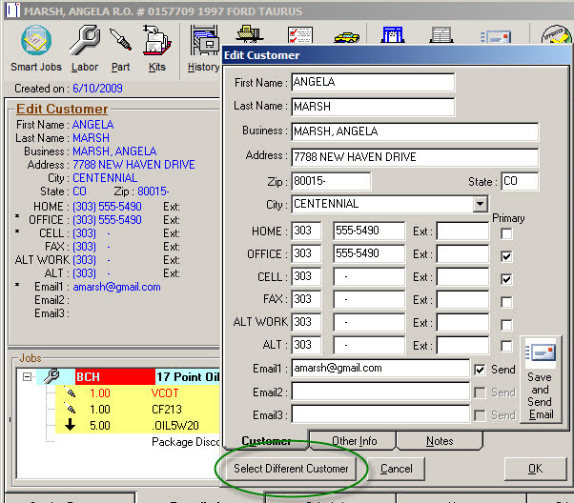Open the Kits toolbar icon
Screen dimensions: 574x503
coord(156,42)
